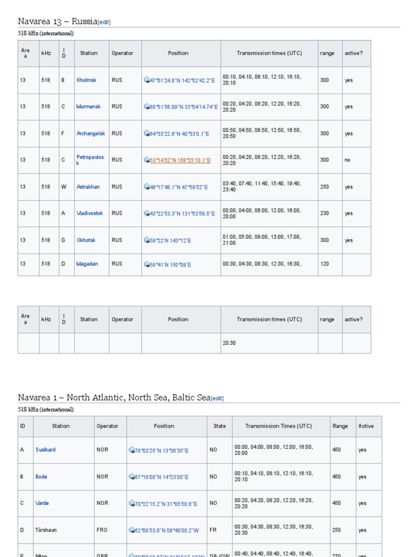
Task: Open the Bodø station link
Action: pyautogui.click(x=41, y=476)
